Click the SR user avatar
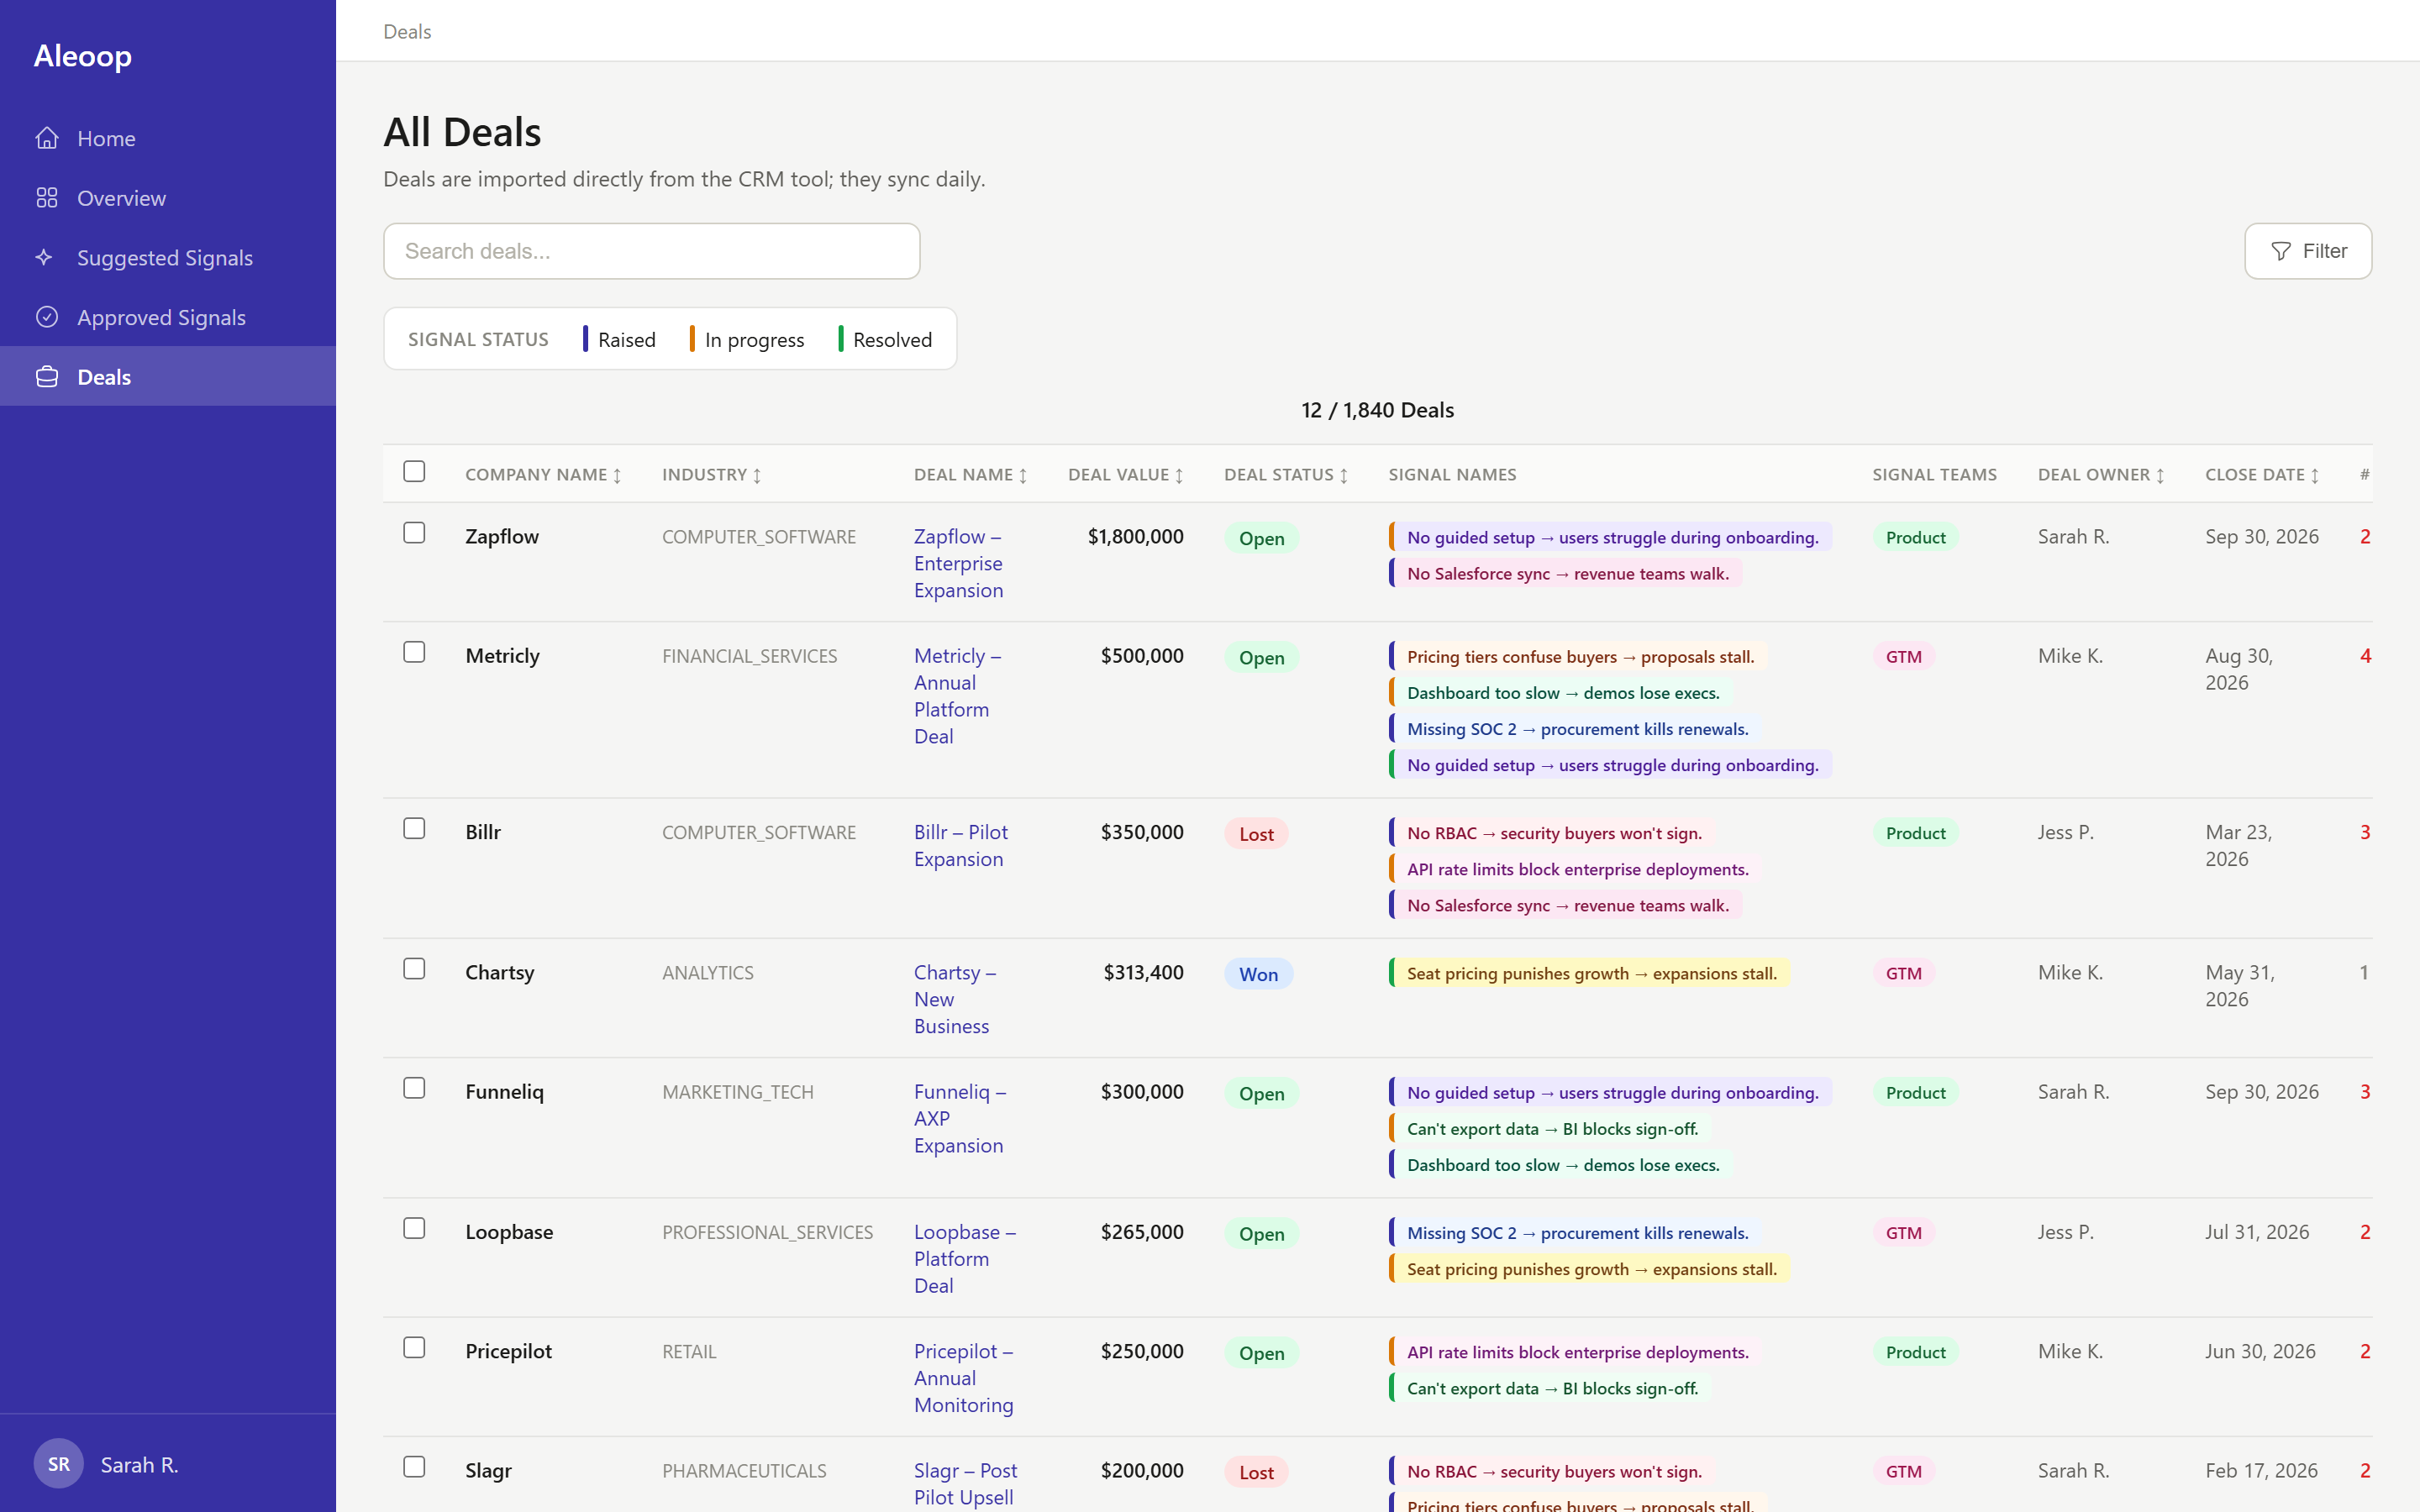The height and width of the screenshot is (1512, 2420). [59, 1464]
